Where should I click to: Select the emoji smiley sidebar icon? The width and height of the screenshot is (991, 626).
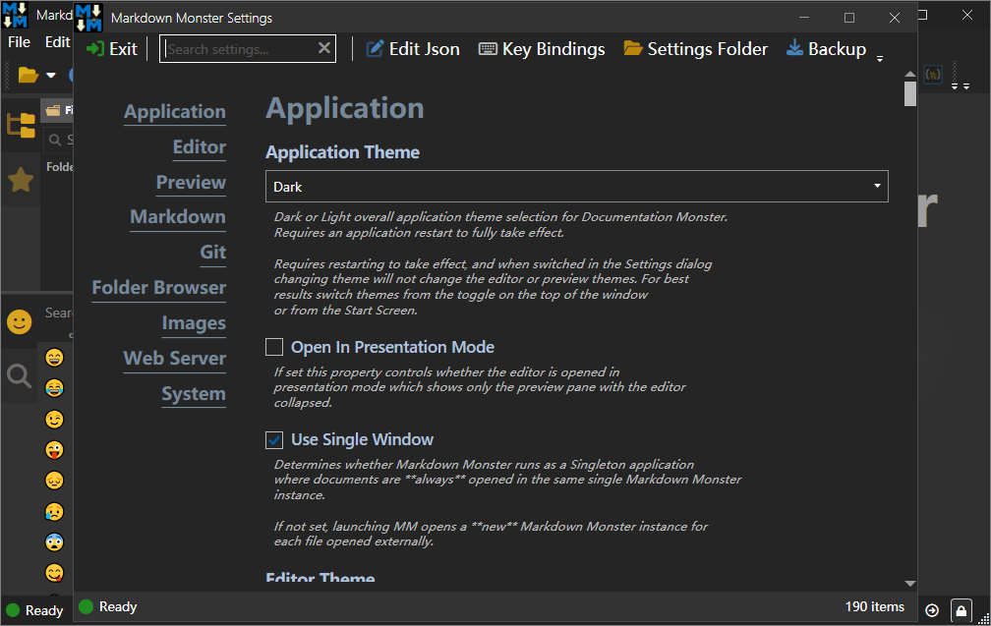click(20, 321)
